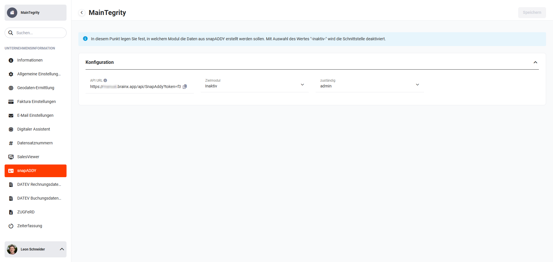Select Faktura Einstellungen in the sidebar
The image size is (553, 262).
click(x=36, y=102)
